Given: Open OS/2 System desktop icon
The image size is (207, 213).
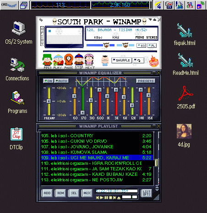Looking at the screenshot, I should pos(19,33).
